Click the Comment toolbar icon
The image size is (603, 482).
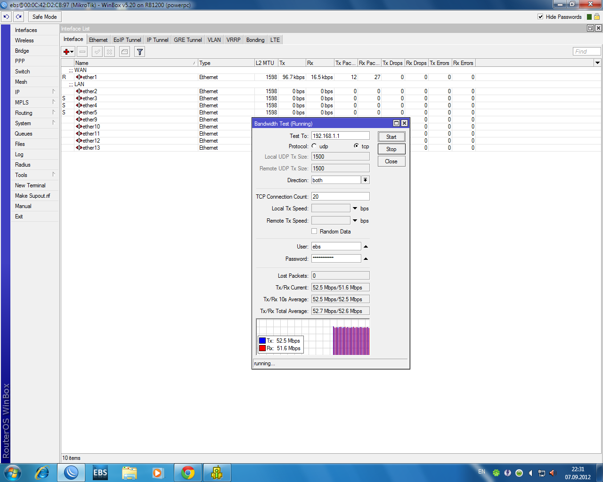tap(124, 52)
